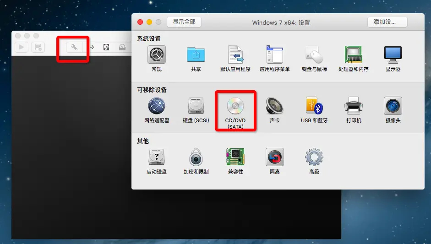The image size is (431, 244).
Task: Open VM settings via wrench icon
Action: [74, 47]
